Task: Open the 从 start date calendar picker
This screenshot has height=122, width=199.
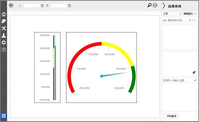Action: coord(42,6)
